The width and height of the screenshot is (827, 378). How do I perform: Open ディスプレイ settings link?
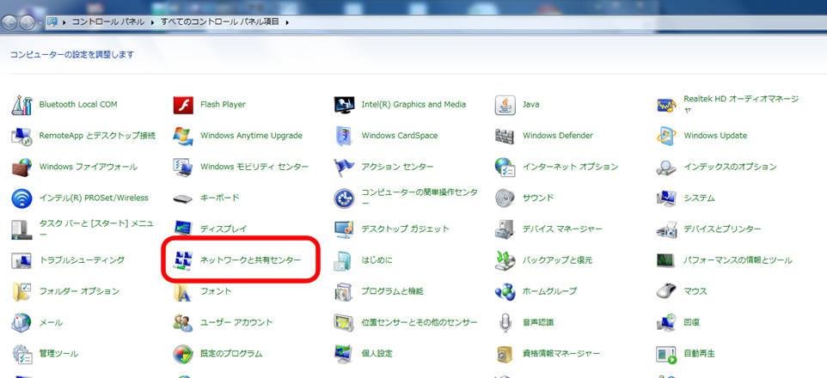tap(224, 229)
